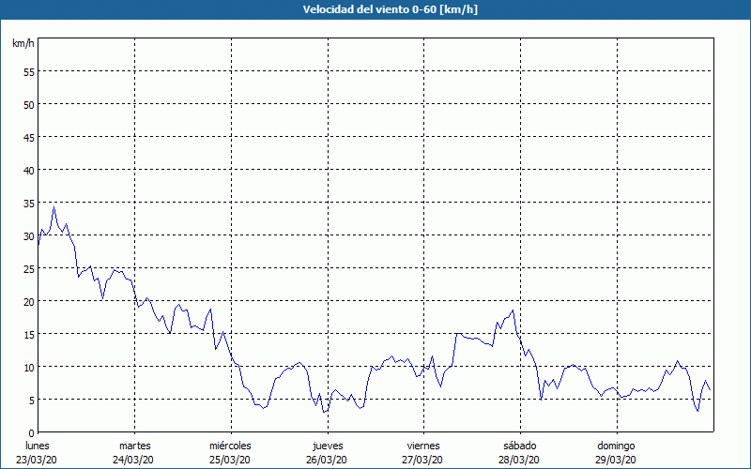Click the y-axis value 0
This screenshot has height=469, width=751.
pos(32,433)
